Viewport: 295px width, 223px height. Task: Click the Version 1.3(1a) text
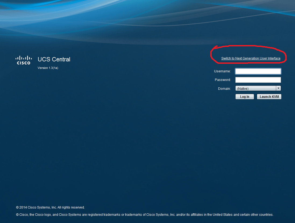tap(48, 68)
